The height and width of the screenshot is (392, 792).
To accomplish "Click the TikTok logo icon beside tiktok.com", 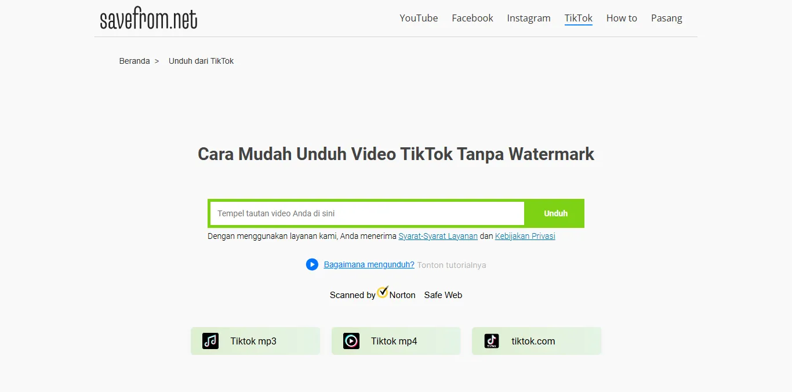I will (492, 341).
